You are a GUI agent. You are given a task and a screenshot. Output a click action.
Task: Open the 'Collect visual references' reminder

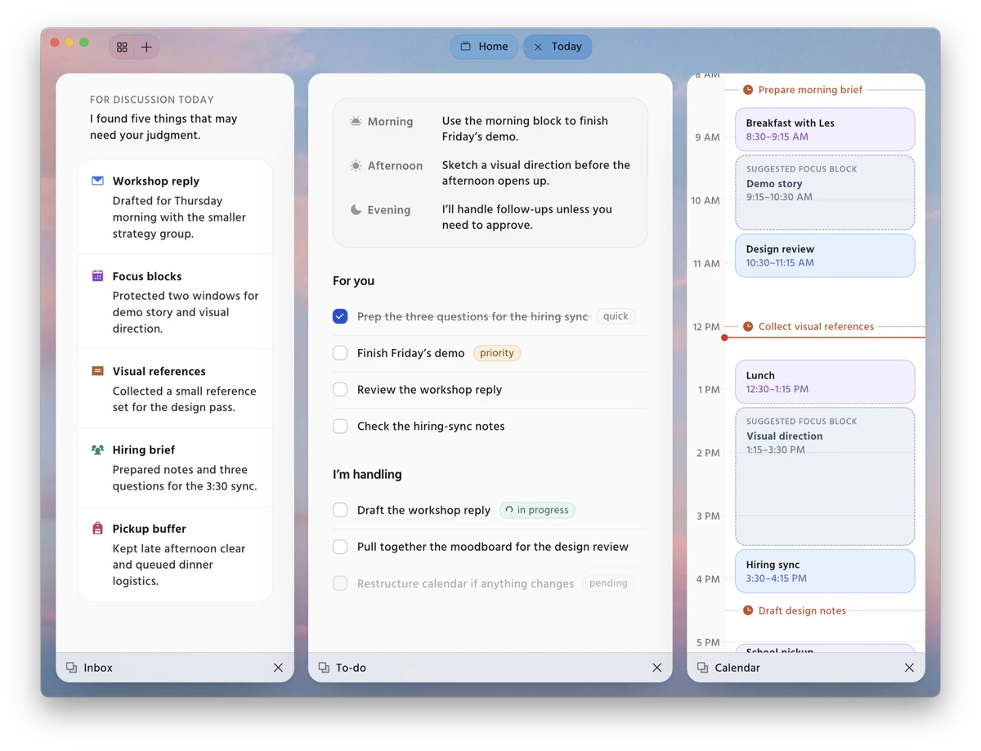tap(816, 326)
